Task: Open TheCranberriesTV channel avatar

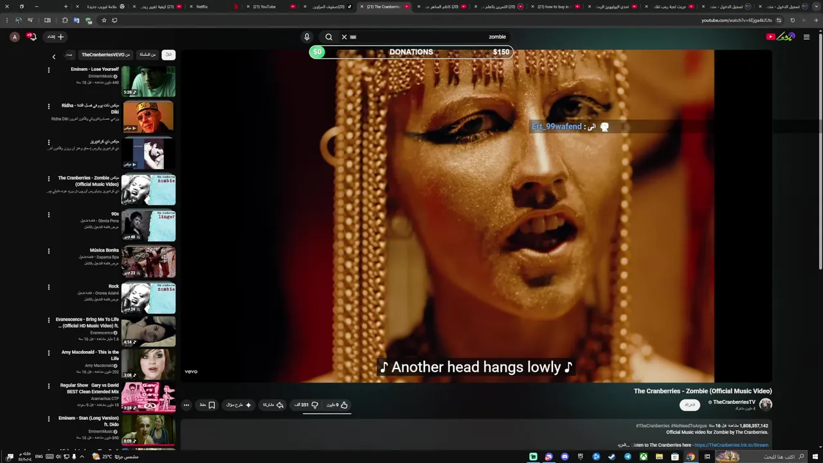Action: coord(765,404)
